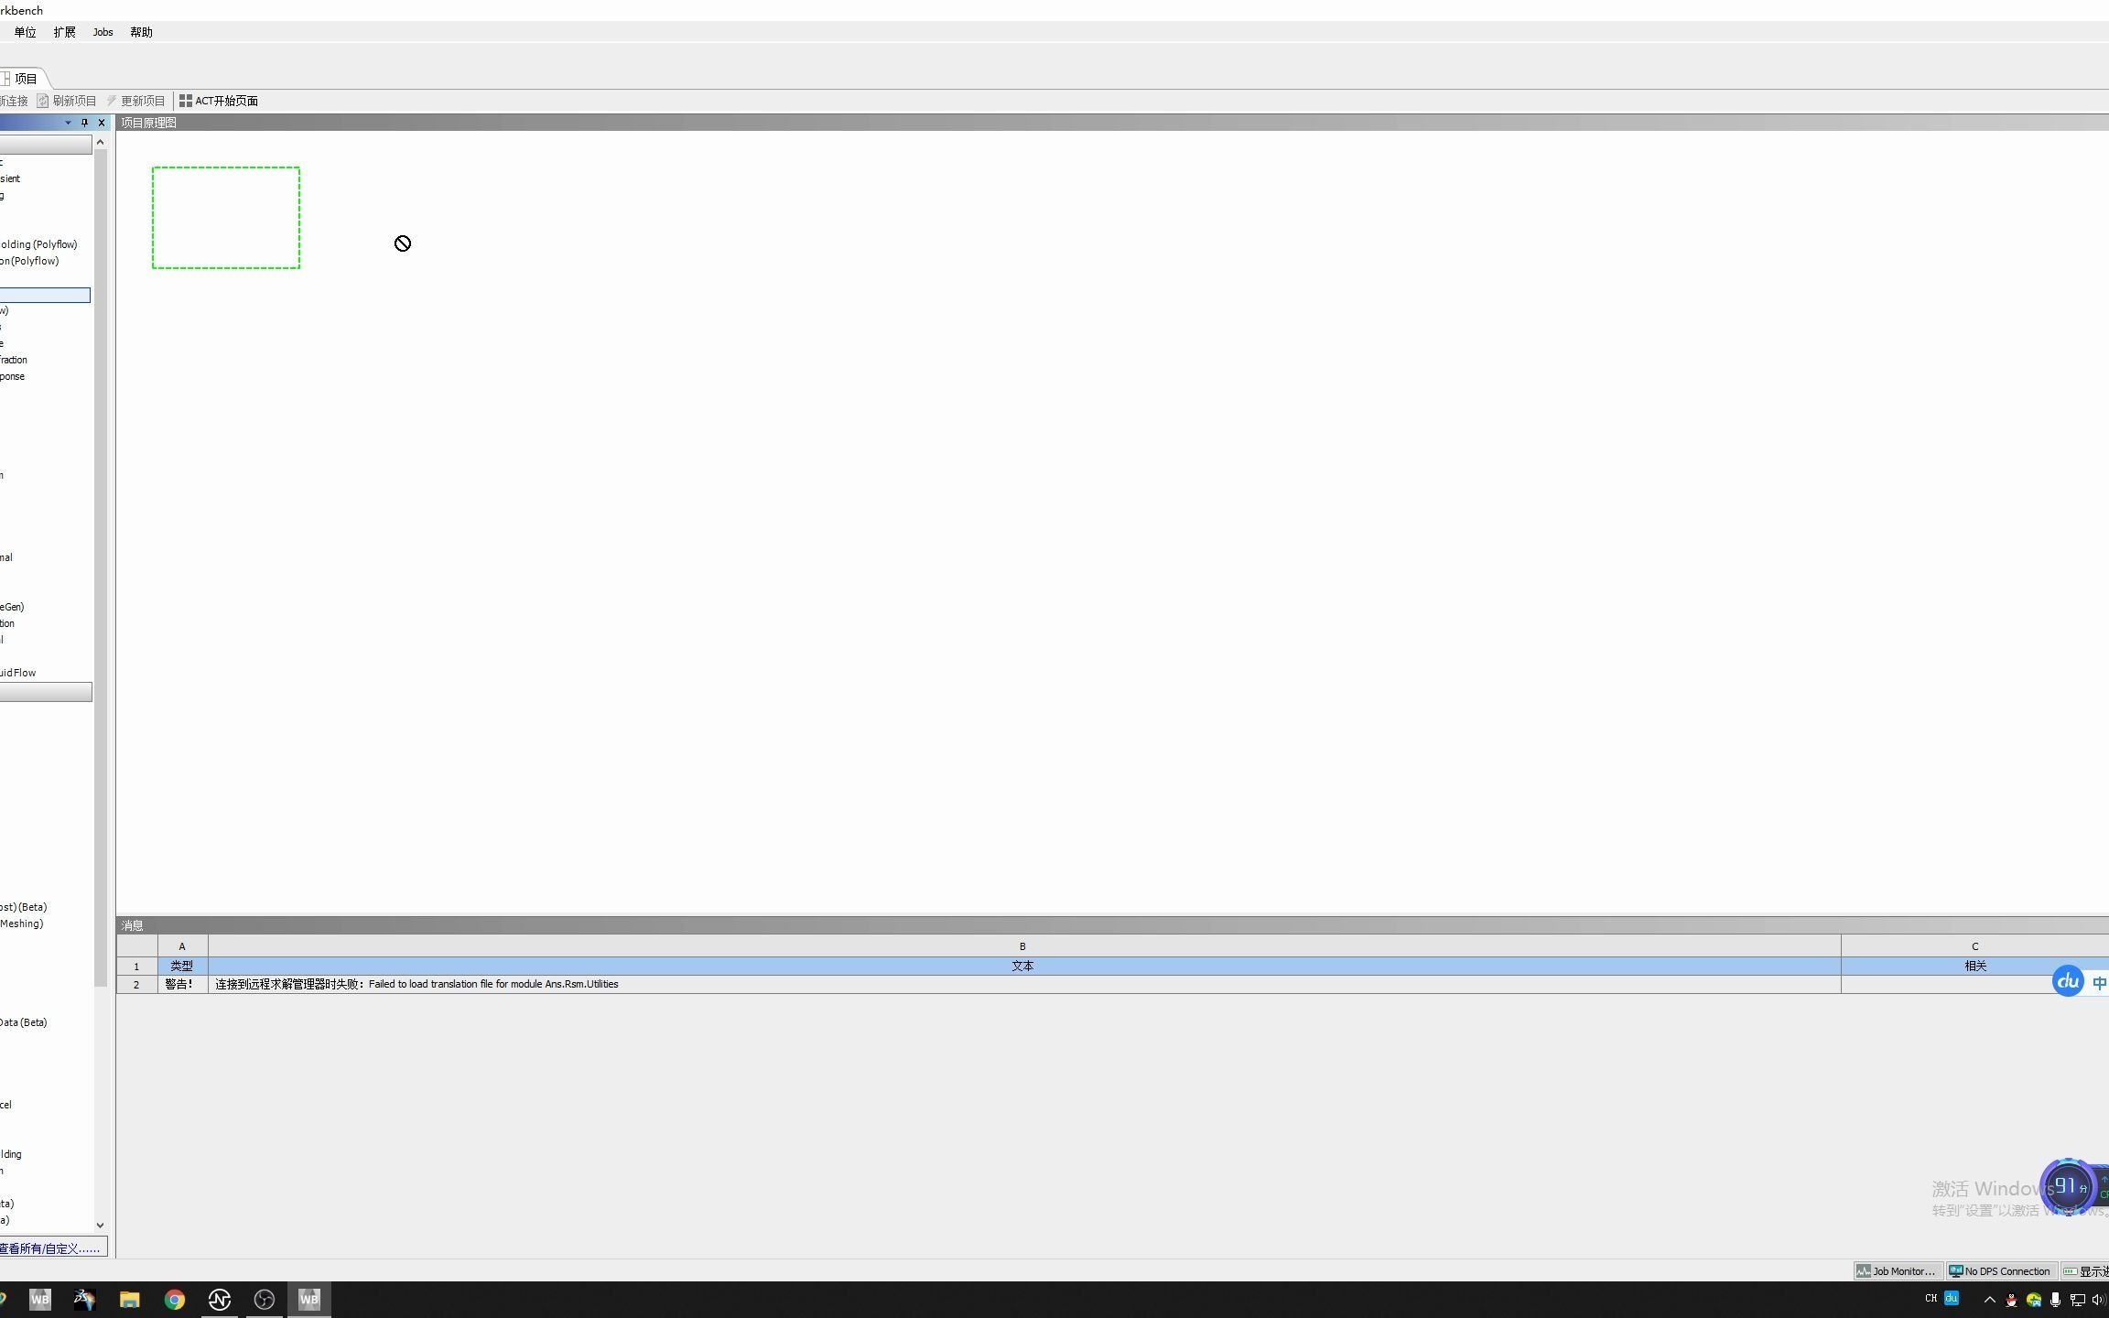Toggle the 帮助 menu display
Screen dimensions: 2109x1318
click(x=140, y=32)
